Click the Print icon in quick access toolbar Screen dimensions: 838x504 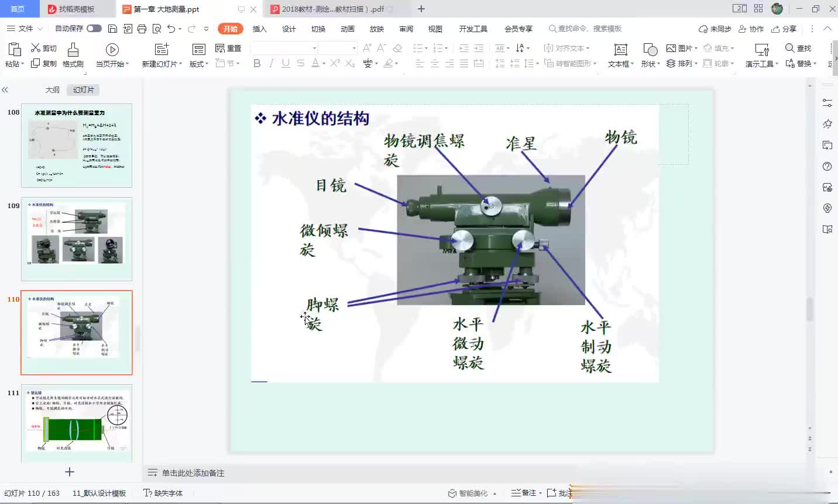click(x=142, y=29)
